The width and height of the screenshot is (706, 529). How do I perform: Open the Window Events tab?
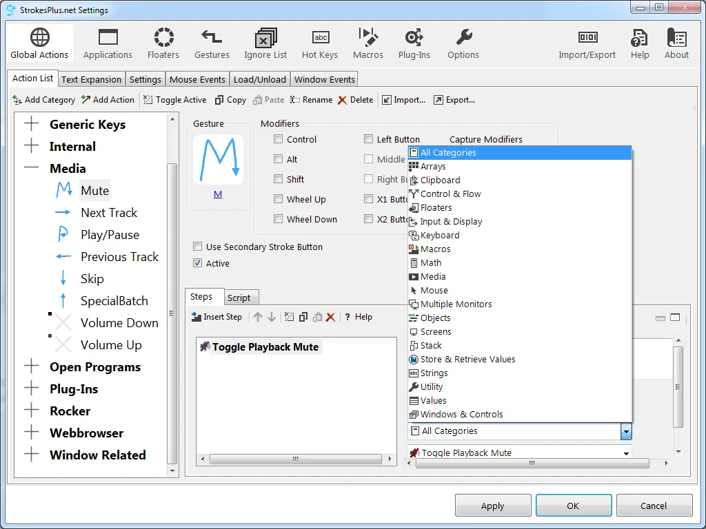[324, 79]
